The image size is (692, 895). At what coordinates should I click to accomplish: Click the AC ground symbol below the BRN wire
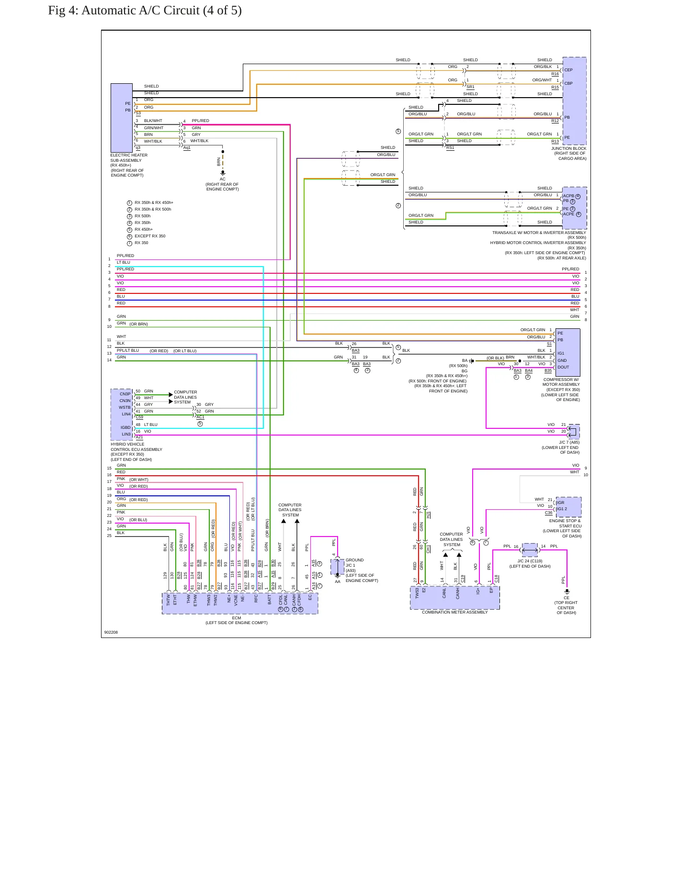[223, 173]
